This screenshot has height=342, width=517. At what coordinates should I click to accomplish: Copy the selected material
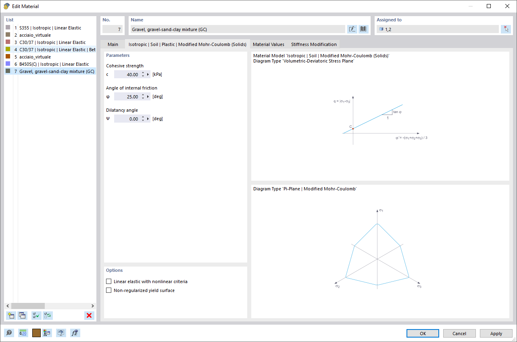tap(23, 315)
